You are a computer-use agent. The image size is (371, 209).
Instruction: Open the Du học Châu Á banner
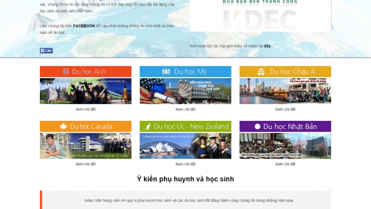tap(285, 72)
